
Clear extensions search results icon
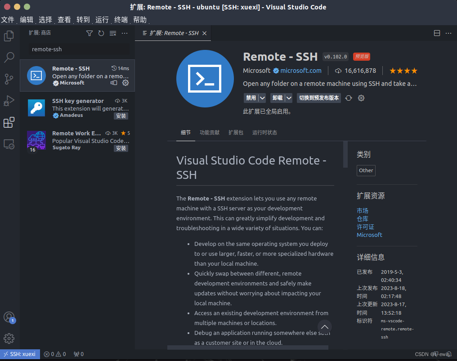[113, 33]
